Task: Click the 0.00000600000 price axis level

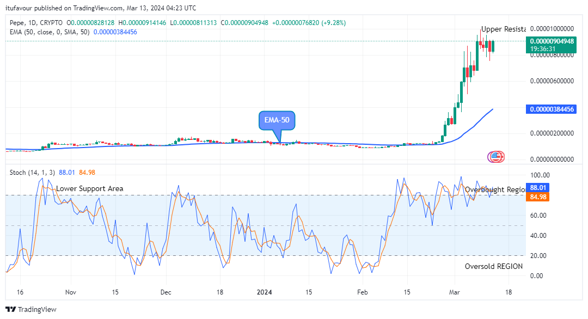Action: (552, 81)
